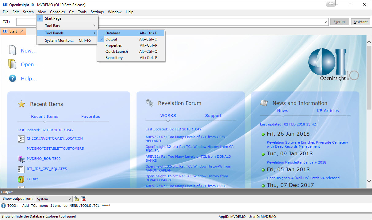The height and width of the screenshot is (220, 372).
Task: Open the Window menu
Action: coord(115,12)
